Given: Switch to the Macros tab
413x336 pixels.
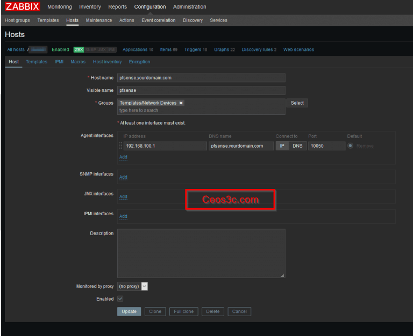Looking at the screenshot, I should click(78, 62).
